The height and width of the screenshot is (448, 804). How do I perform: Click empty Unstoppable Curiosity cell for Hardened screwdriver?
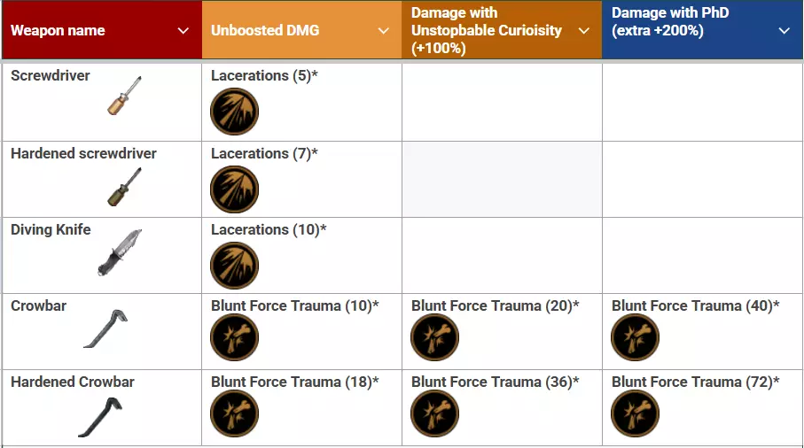click(x=502, y=178)
